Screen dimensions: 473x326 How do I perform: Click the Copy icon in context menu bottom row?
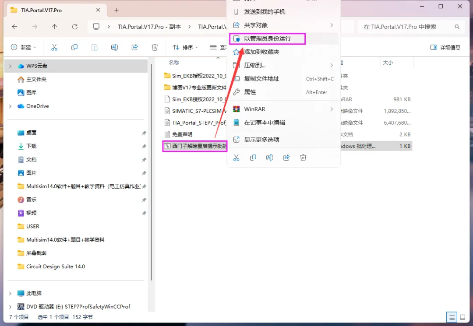[x=253, y=158]
